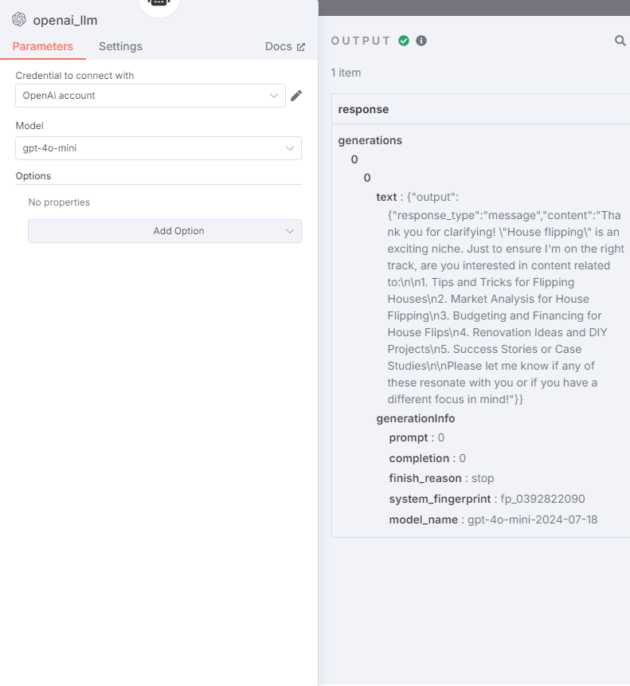This screenshot has width=630, height=686.
Task: Click the external link icon beside Docs
Action: 301,47
